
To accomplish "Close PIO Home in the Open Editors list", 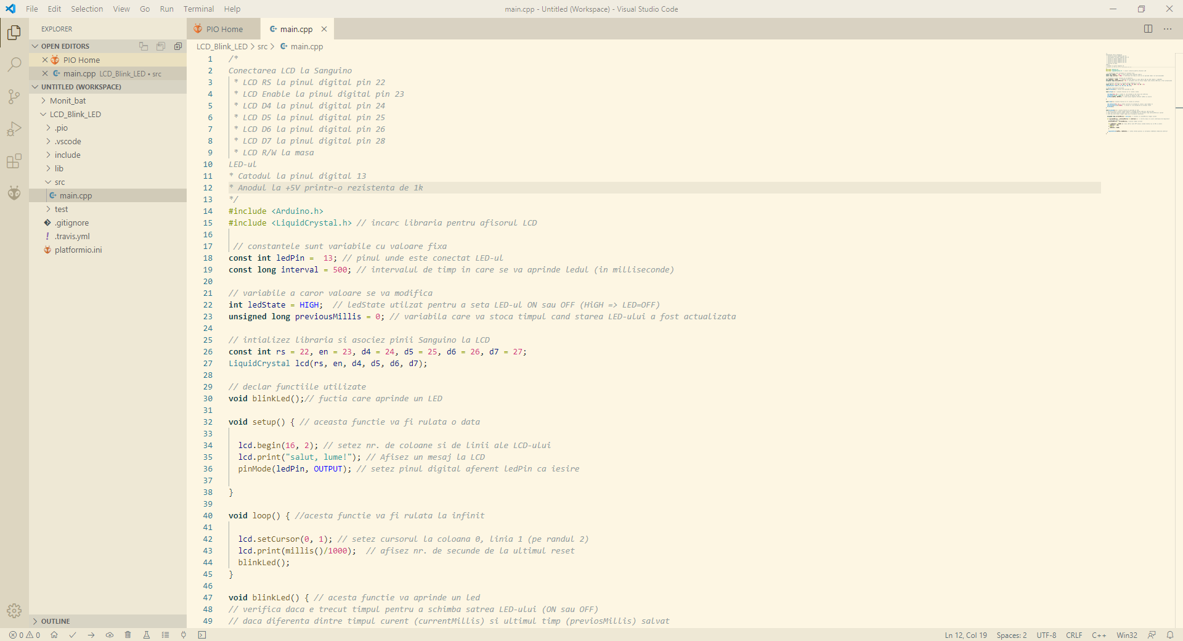I will pyautogui.click(x=45, y=60).
